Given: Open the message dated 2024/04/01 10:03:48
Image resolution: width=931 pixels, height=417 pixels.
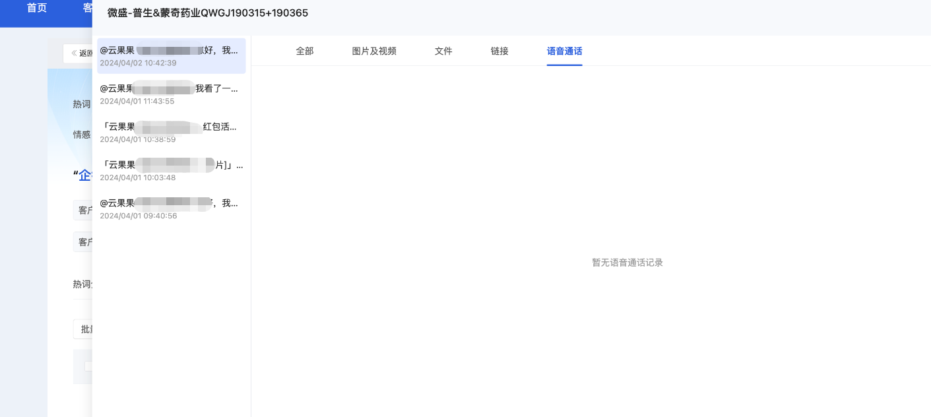Looking at the screenshot, I should [172, 171].
